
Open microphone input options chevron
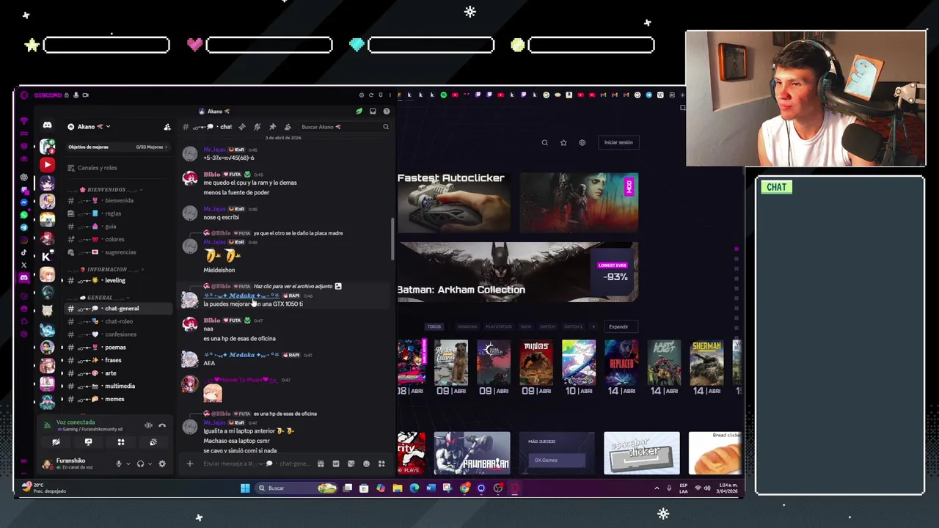(x=127, y=463)
